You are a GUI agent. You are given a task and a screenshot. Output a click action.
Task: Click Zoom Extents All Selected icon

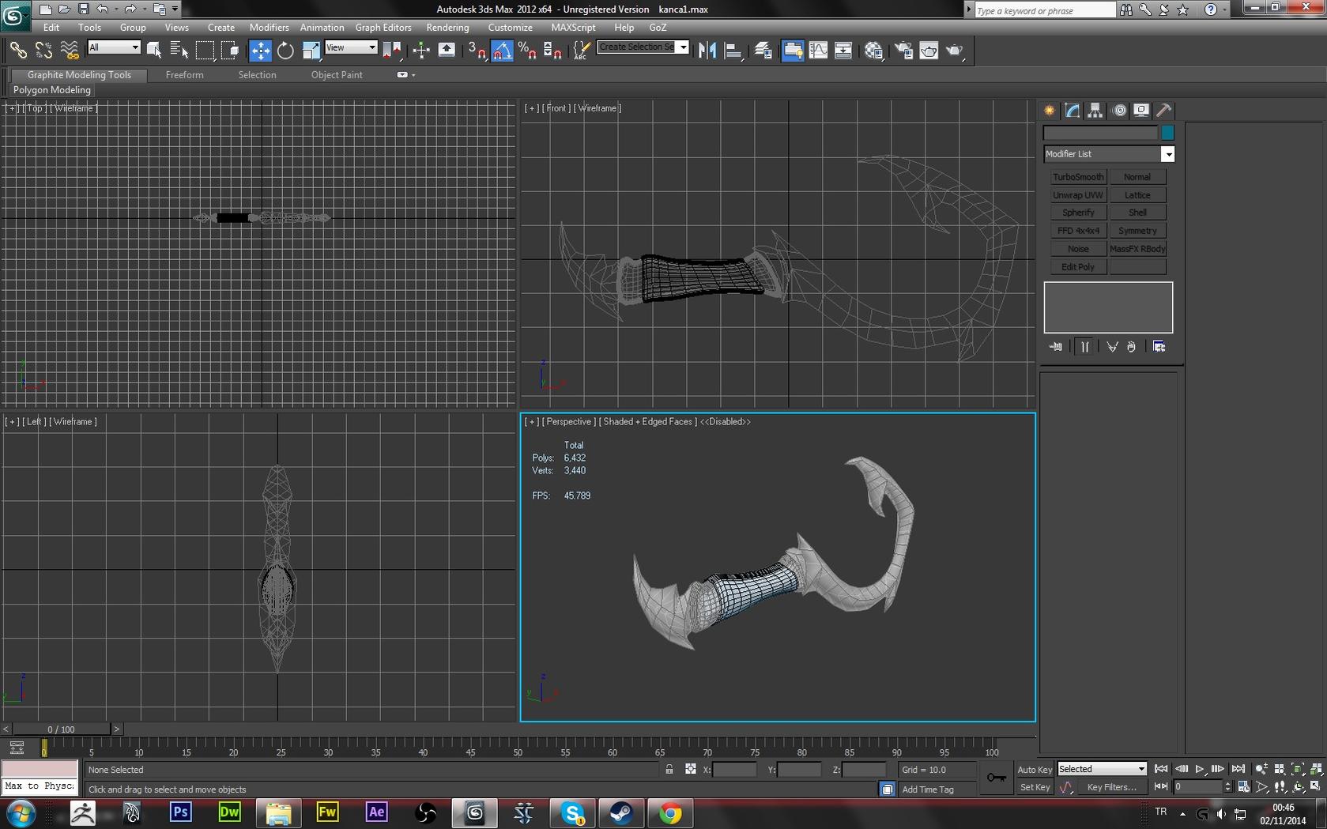pyautogui.click(x=1316, y=769)
